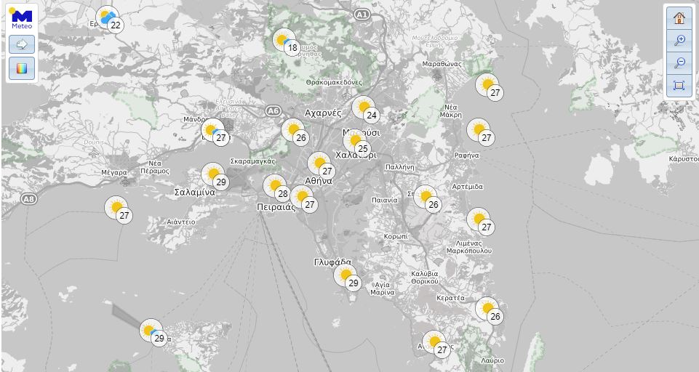Open the 29 degree marker above Σαλαμίνα
Image resolution: width=699 pixels, height=372 pixels.
pos(215,176)
